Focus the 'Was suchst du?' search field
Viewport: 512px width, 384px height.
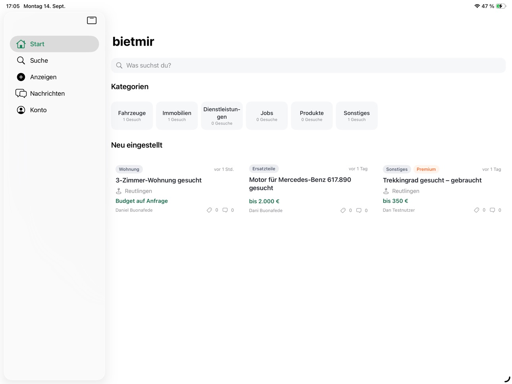coord(308,66)
